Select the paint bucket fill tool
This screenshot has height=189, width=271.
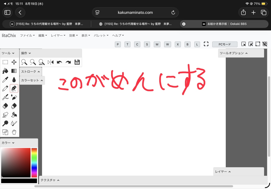coord(5,71)
